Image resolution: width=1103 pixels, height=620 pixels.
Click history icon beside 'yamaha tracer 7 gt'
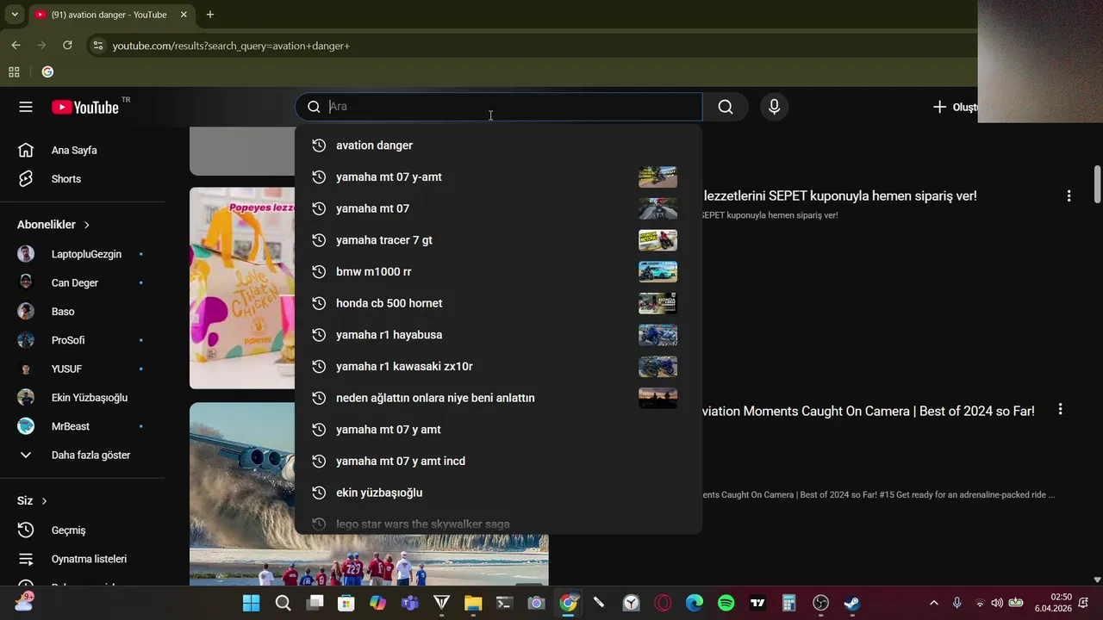pos(319,240)
